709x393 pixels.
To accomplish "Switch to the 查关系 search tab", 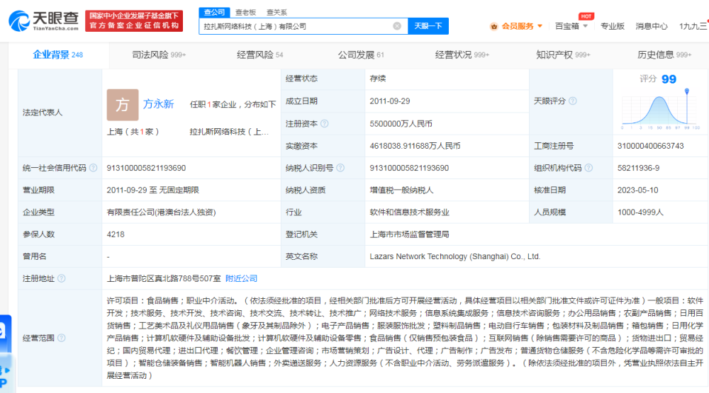I will pos(277,12).
